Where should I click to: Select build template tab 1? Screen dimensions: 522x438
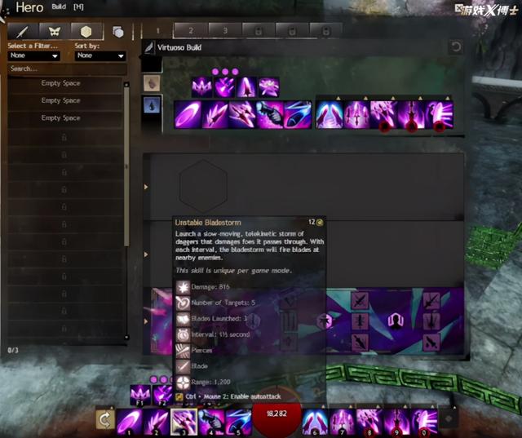tap(157, 31)
